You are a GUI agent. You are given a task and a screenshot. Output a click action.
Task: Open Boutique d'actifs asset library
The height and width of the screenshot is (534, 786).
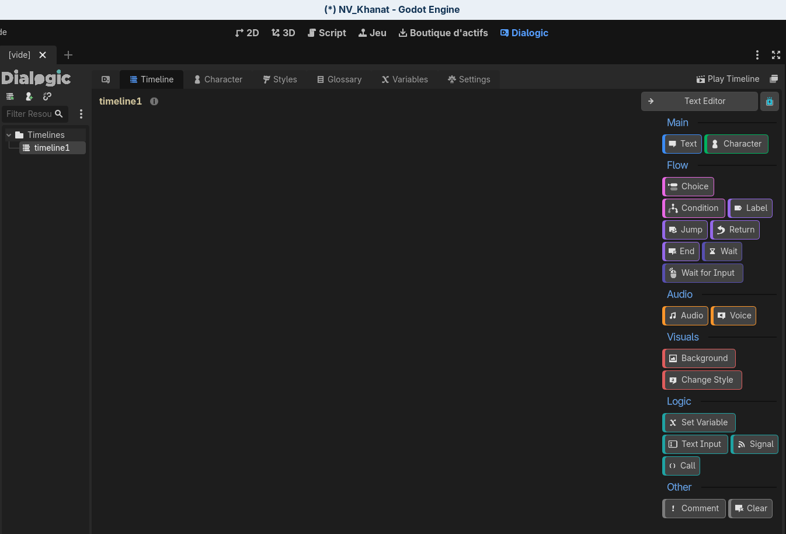tap(443, 33)
